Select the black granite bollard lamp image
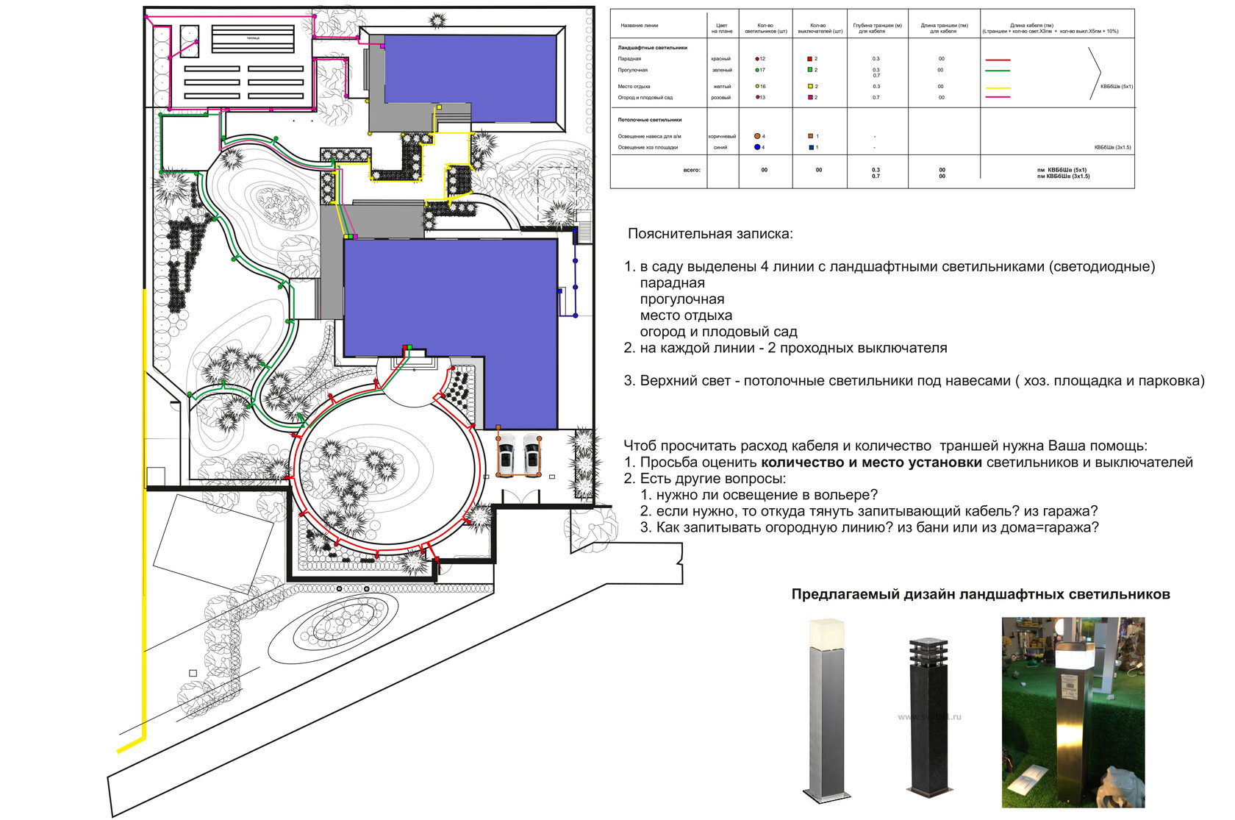Image resolution: width=1235 pixels, height=820 pixels. pos(928,716)
